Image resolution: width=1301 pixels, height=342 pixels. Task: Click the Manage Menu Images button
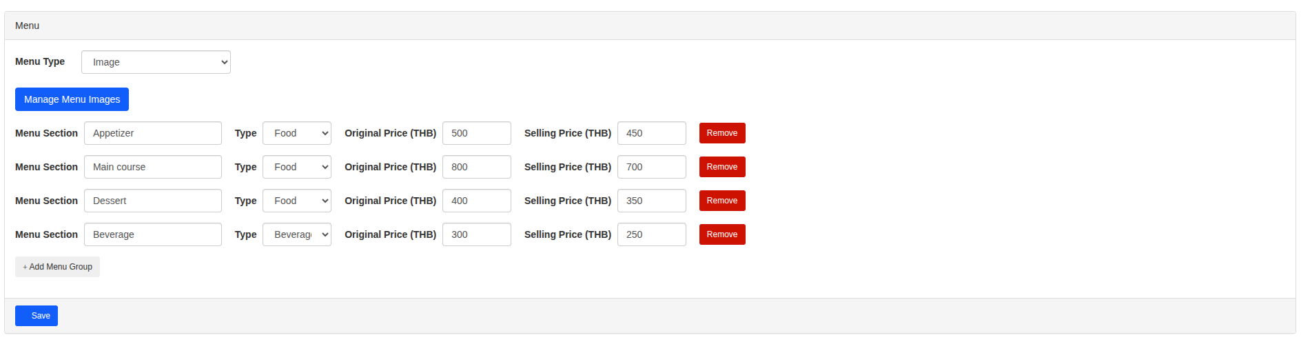pos(72,99)
